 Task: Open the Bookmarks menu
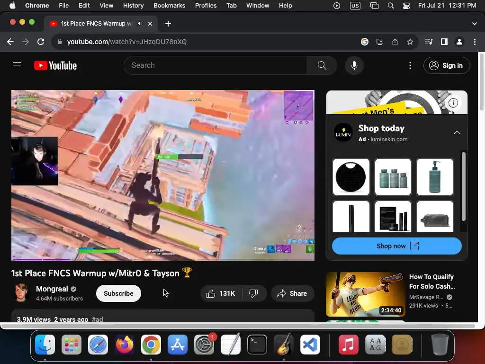coord(170,6)
